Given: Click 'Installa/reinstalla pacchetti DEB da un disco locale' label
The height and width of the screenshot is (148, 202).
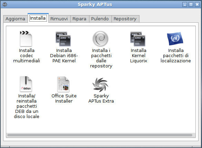Looking at the screenshot, I should tap(27, 106).
